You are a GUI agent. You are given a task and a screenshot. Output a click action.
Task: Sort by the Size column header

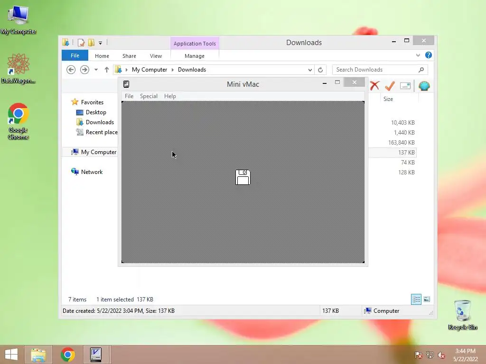388,99
